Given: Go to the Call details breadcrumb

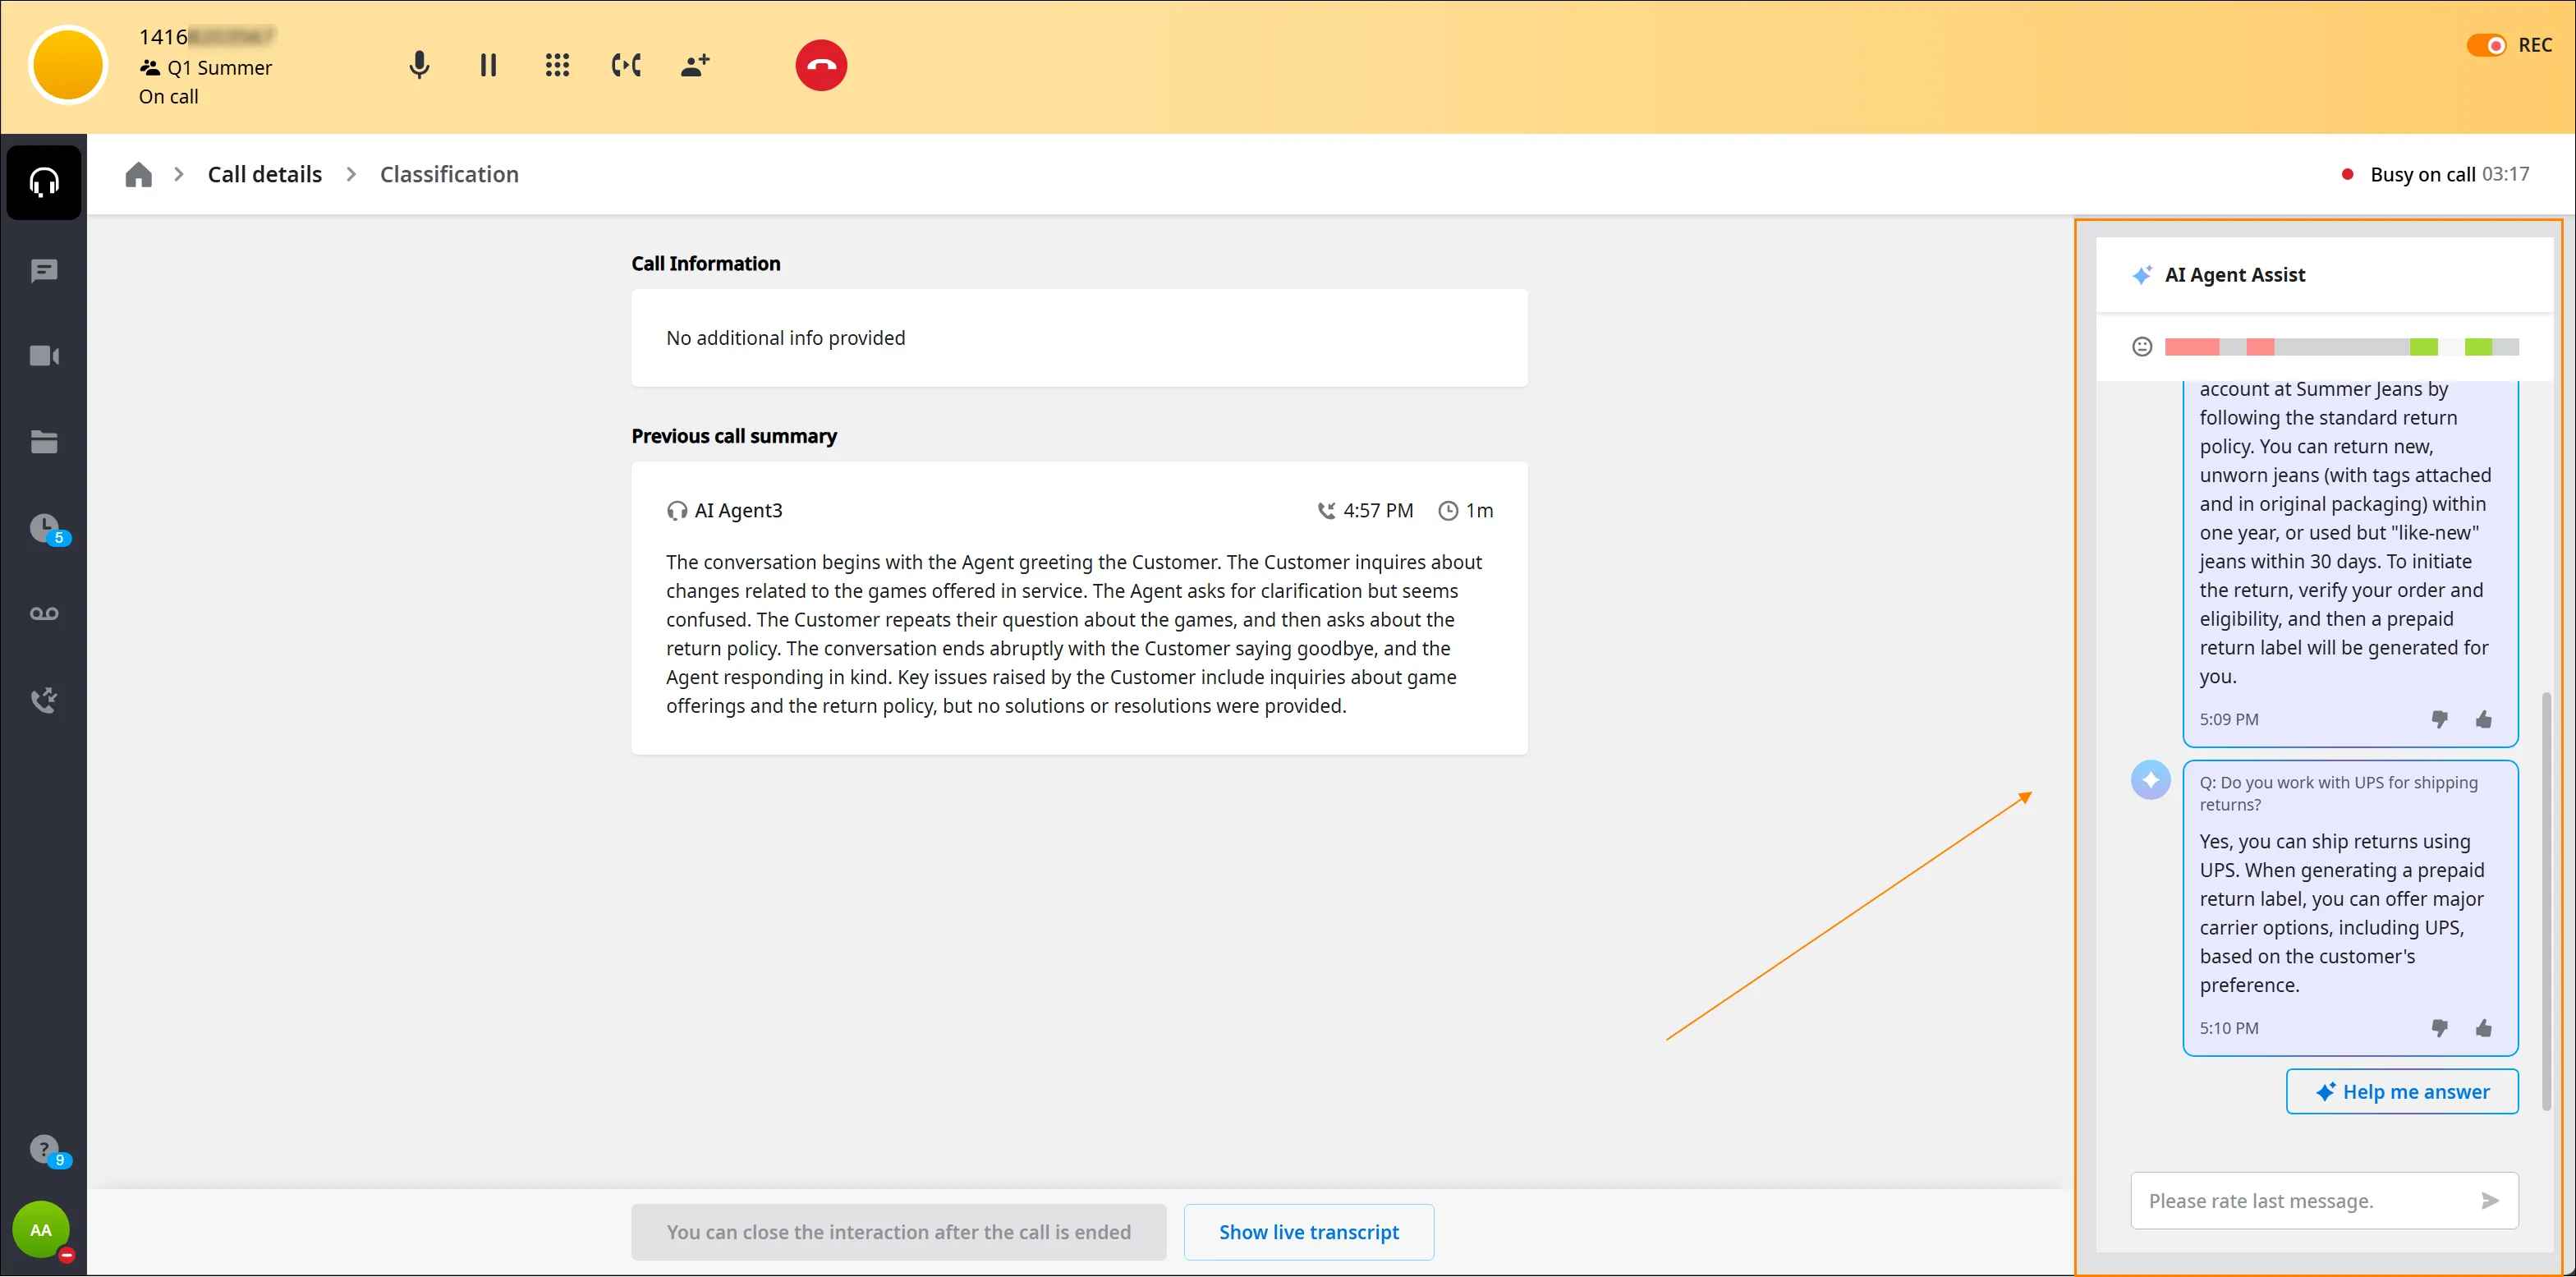Looking at the screenshot, I should click(x=265, y=174).
